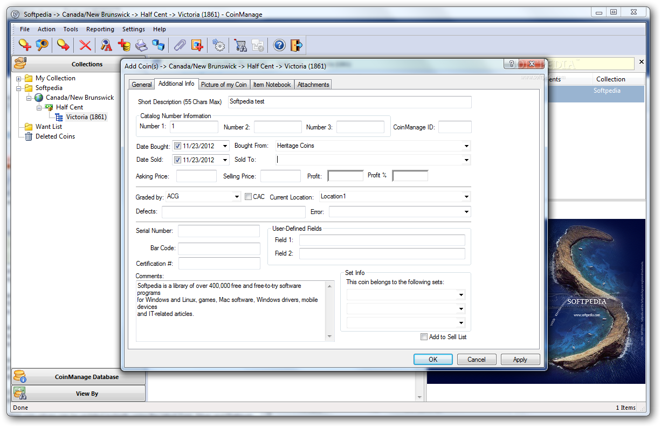Open the Sold To dropdown
The height and width of the screenshot is (427, 661).
[x=466, y=160]
